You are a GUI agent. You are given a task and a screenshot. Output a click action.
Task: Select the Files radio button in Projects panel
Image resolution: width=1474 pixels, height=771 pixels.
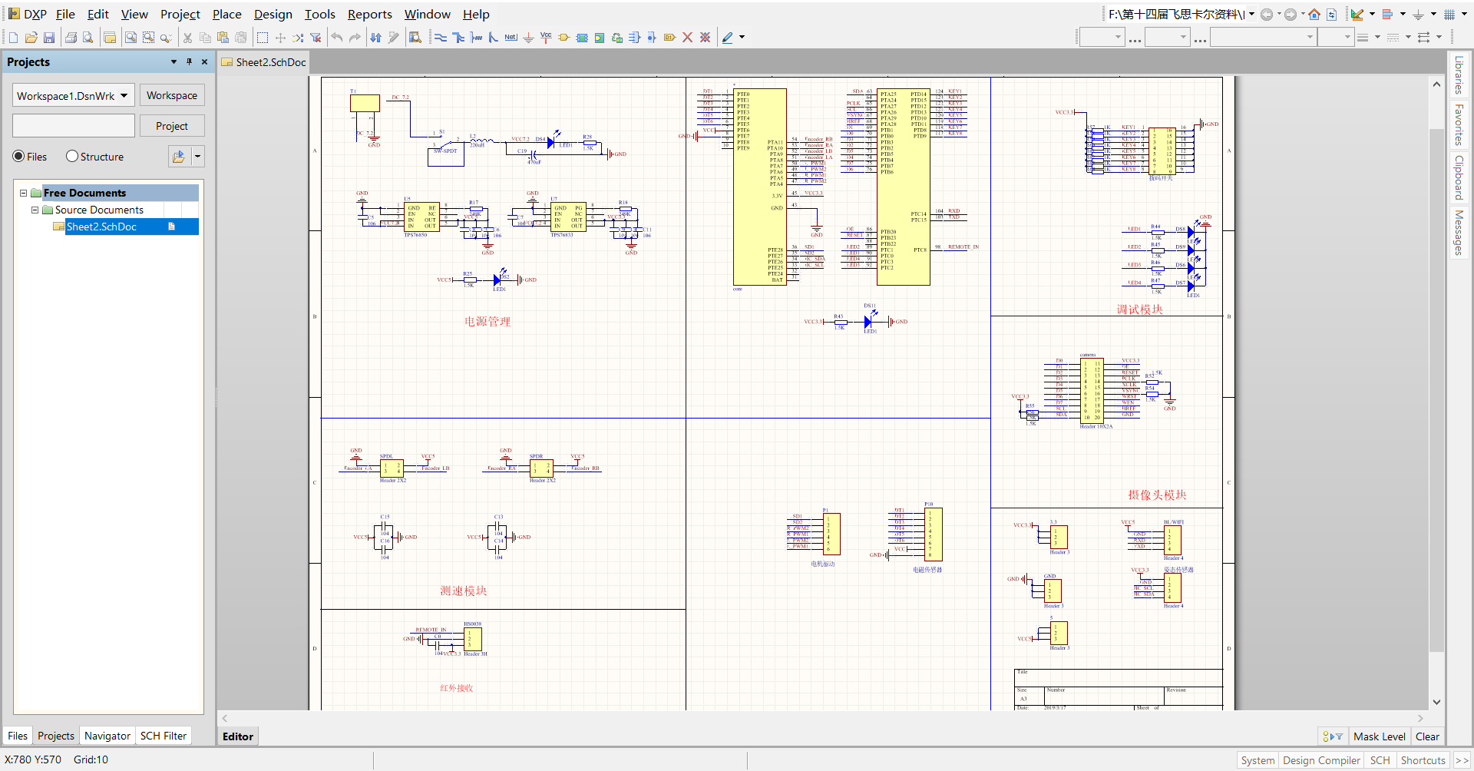coord(19,157)
